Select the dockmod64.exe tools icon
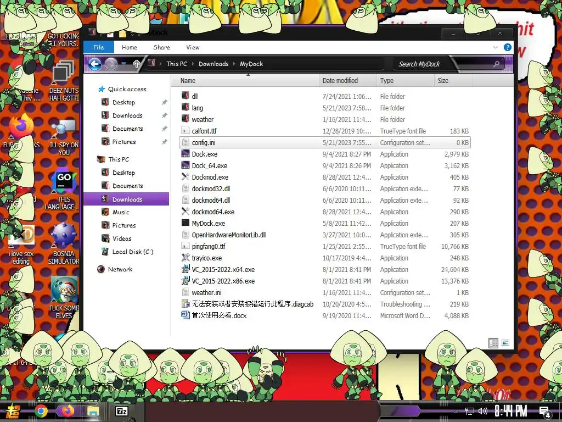 coord(186,212)
